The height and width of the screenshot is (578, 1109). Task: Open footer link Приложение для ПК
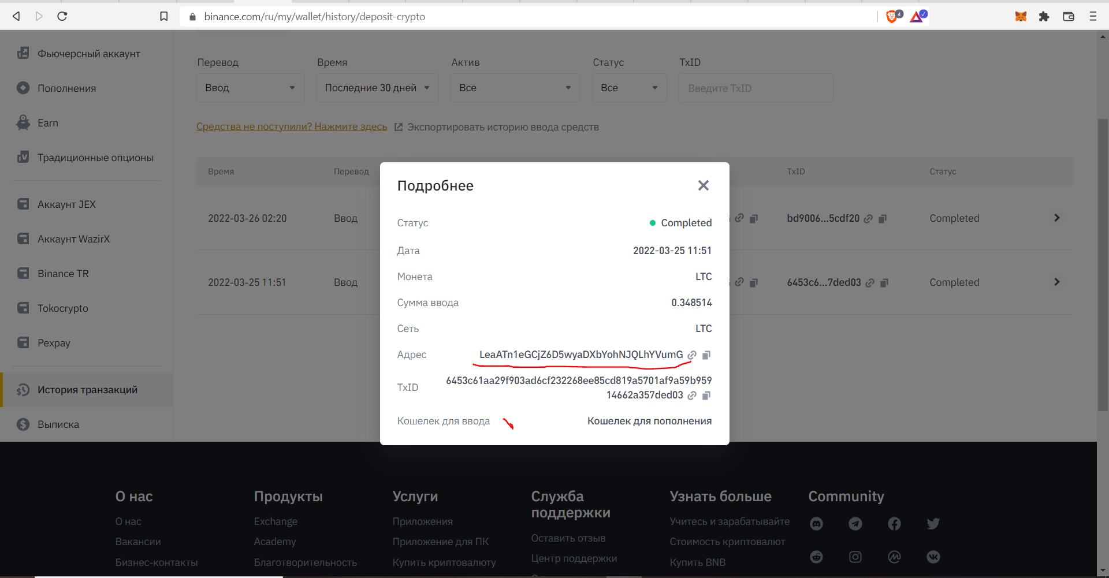tap(441, 542)
